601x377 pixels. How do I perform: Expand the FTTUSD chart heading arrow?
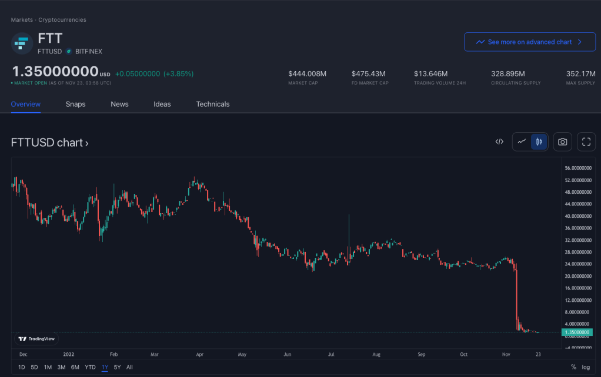click(86, 143)
